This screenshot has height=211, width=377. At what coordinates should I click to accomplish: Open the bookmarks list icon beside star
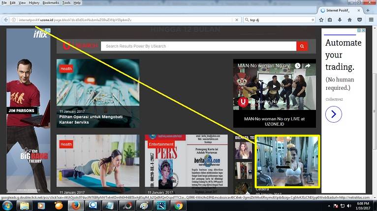tap(330, 20)
